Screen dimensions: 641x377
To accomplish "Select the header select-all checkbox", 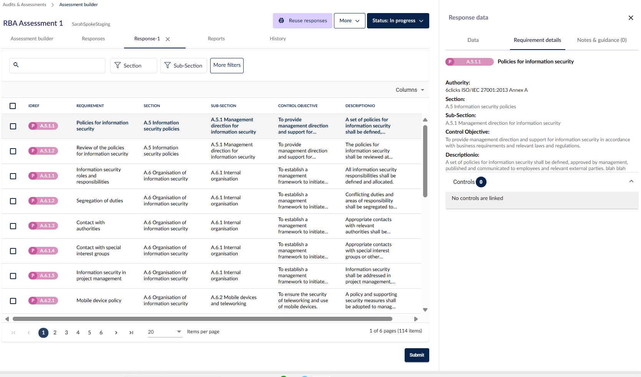I will click(x=13, y=106).
